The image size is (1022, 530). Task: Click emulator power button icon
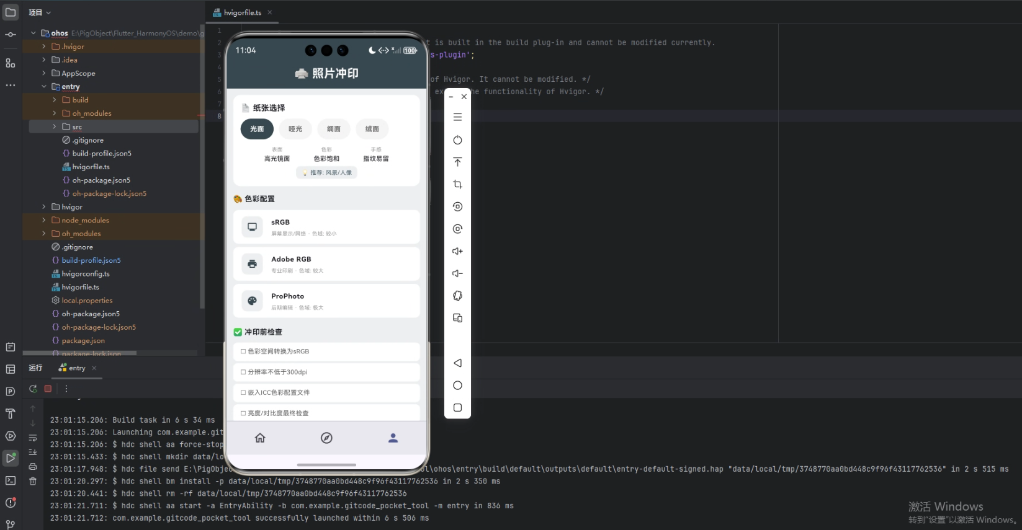(x=457, y=140)
